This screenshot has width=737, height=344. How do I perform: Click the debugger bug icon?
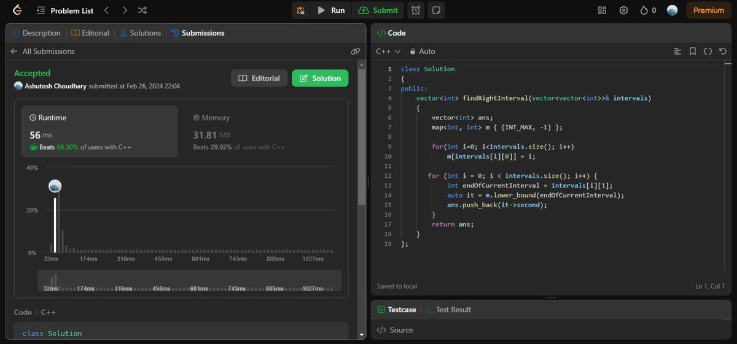(x=300, y=10)
